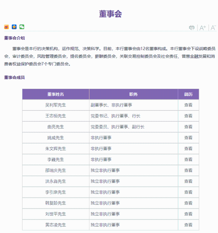Click the 董事姓名 column header
The image size is (218, 233).
(x=56, y=94)
